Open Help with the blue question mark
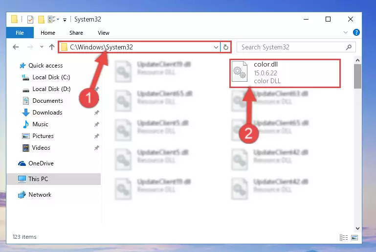The width and height of the screenshot is (376, 252). tap(356, 32)
